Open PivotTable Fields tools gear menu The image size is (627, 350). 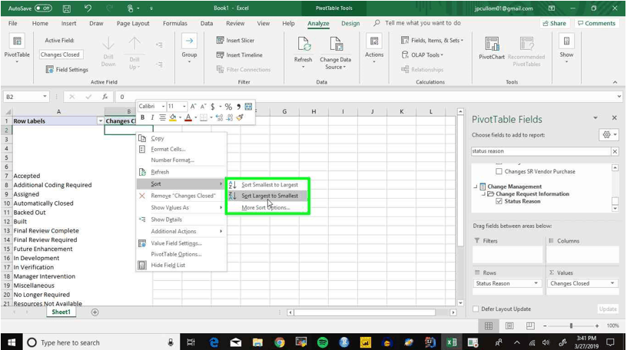pos(609,135)
